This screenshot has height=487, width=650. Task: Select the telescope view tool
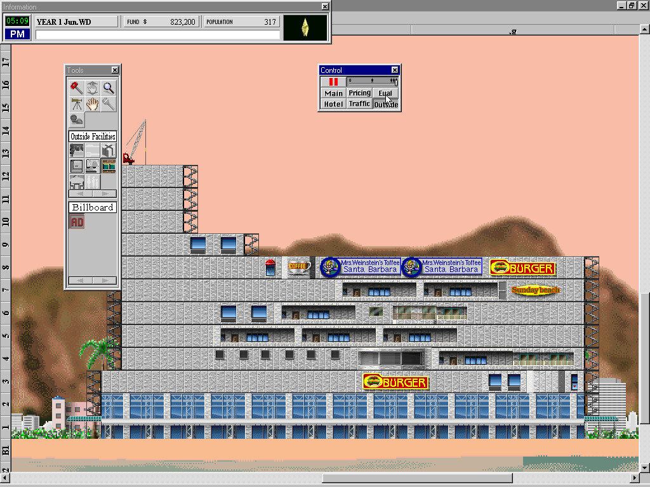click(x=77, y=104)
